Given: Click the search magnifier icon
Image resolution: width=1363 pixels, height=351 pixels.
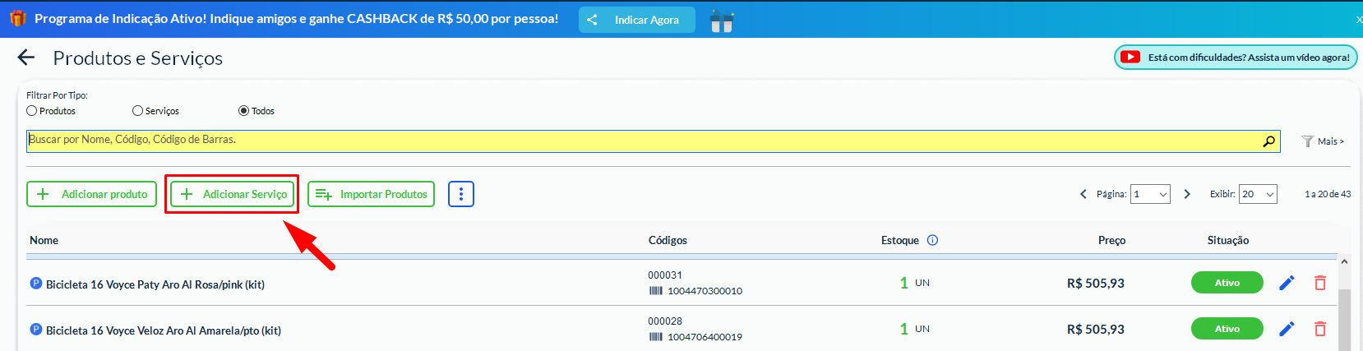Looking at the screenshot, I should [x=1269, y=141].
